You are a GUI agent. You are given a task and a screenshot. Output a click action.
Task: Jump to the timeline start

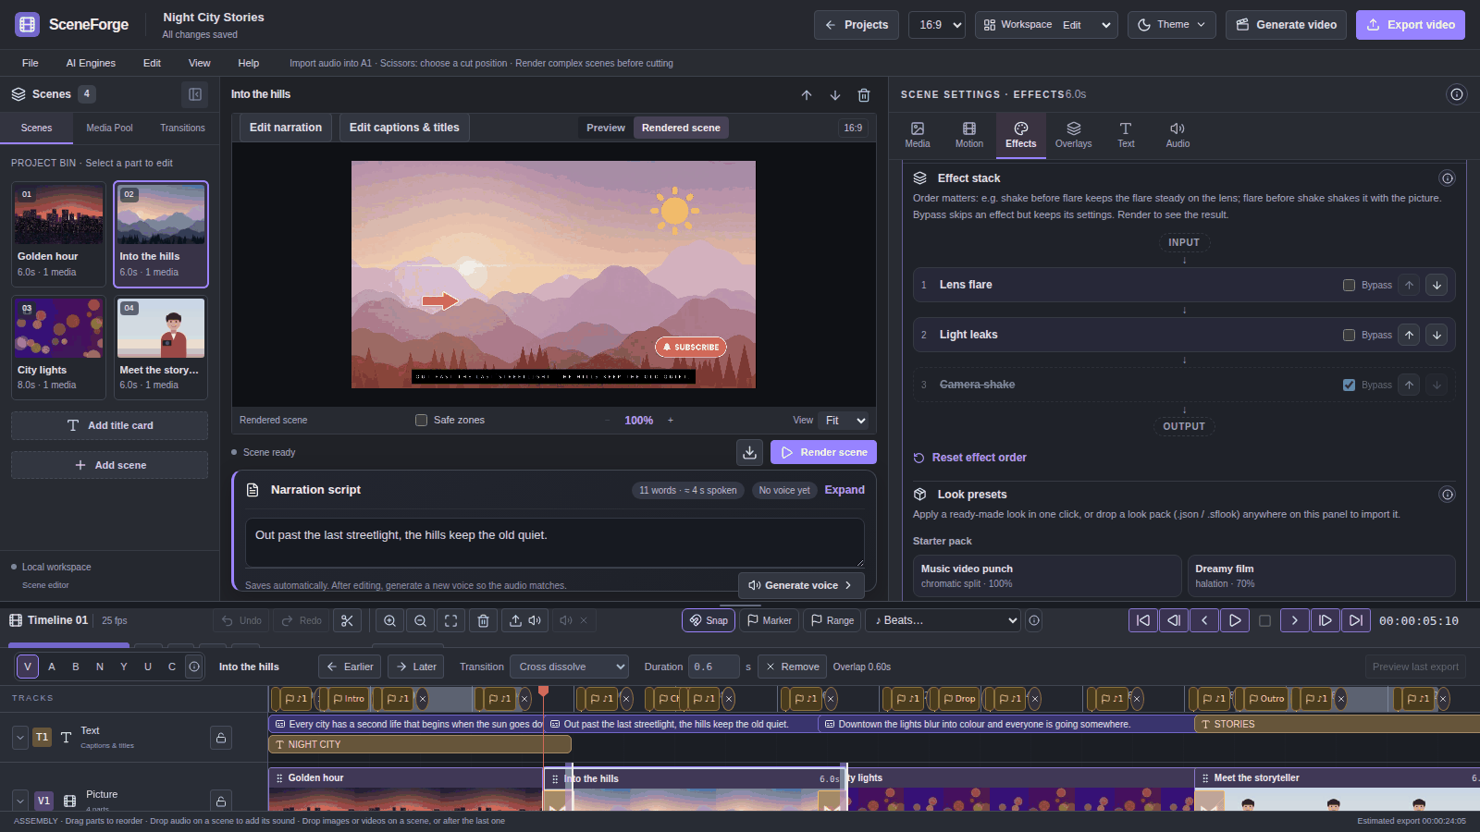click(1143, 620)
